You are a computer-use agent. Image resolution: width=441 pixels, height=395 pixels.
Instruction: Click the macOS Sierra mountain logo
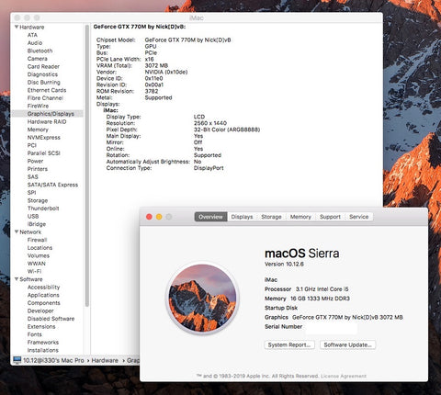click(x=202, y=298)
